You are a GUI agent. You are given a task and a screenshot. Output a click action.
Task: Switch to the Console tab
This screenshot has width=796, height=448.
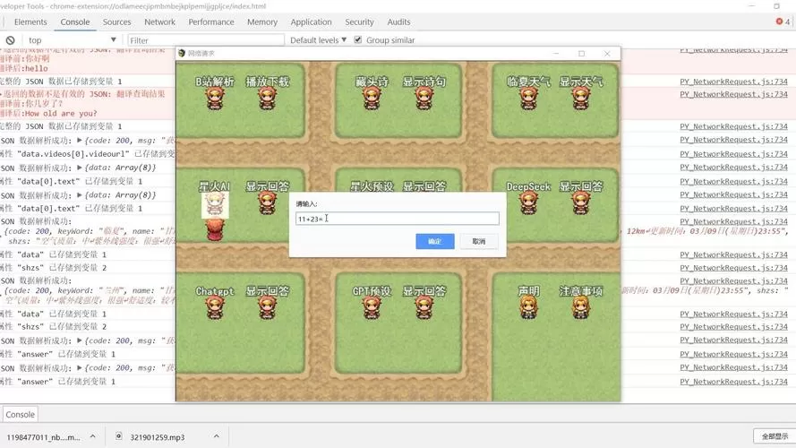tap(75, 22)
